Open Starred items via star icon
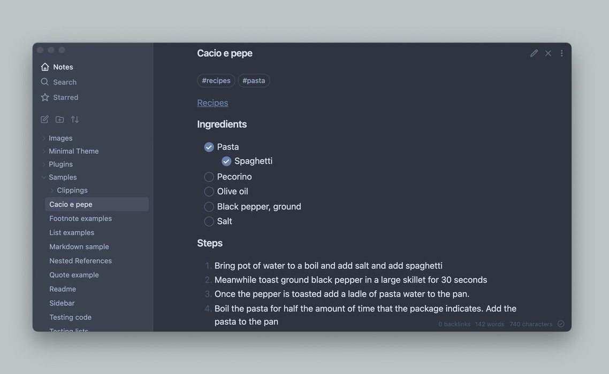 tap(45, 97)
